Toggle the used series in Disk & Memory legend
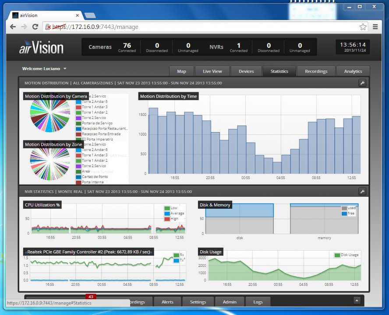Image resolution: width=389 pixels, height=315 pixels. coord(344,209)
